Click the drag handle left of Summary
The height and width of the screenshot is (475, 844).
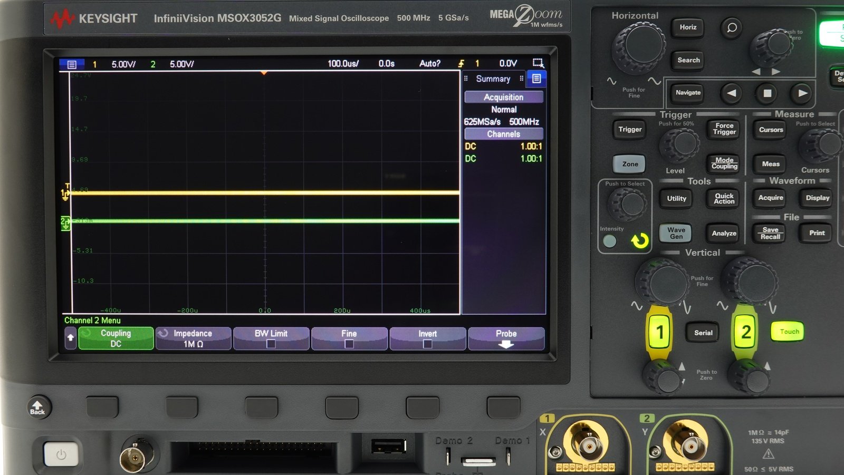[x=466, y=79]
